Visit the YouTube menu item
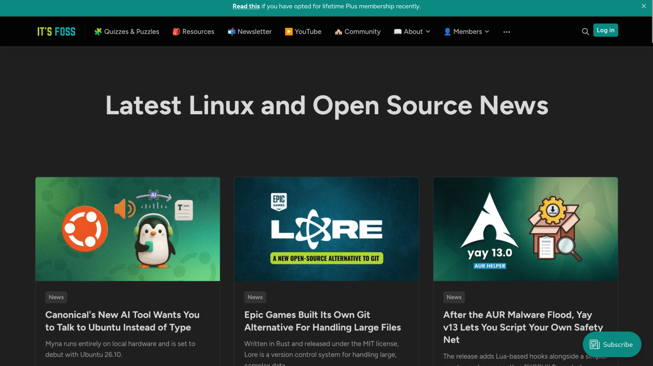Viewport: 653px width, 366px height. [x=303, y=32]
